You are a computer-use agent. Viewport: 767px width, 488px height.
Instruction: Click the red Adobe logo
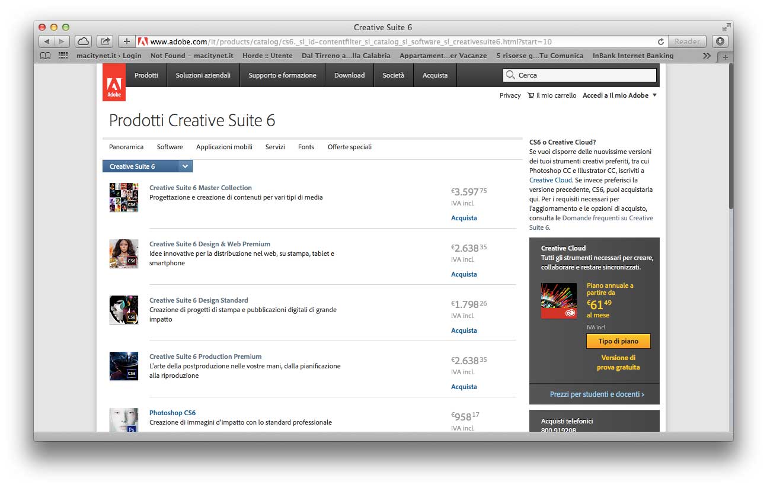pos(114,82)
